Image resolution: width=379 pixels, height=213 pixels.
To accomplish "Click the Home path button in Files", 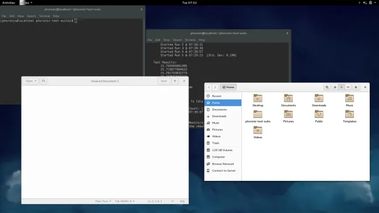I will point(228,87).
